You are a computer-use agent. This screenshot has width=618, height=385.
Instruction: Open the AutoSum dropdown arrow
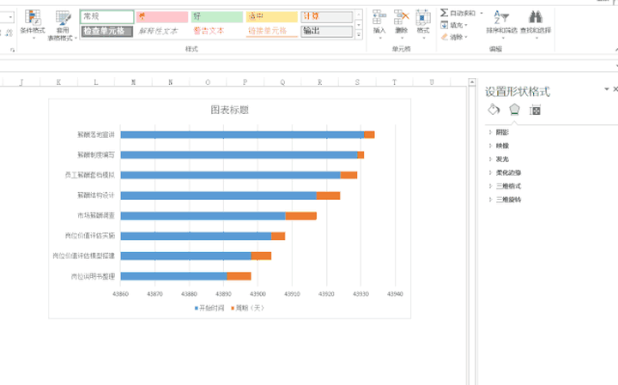tap(482, 14)
